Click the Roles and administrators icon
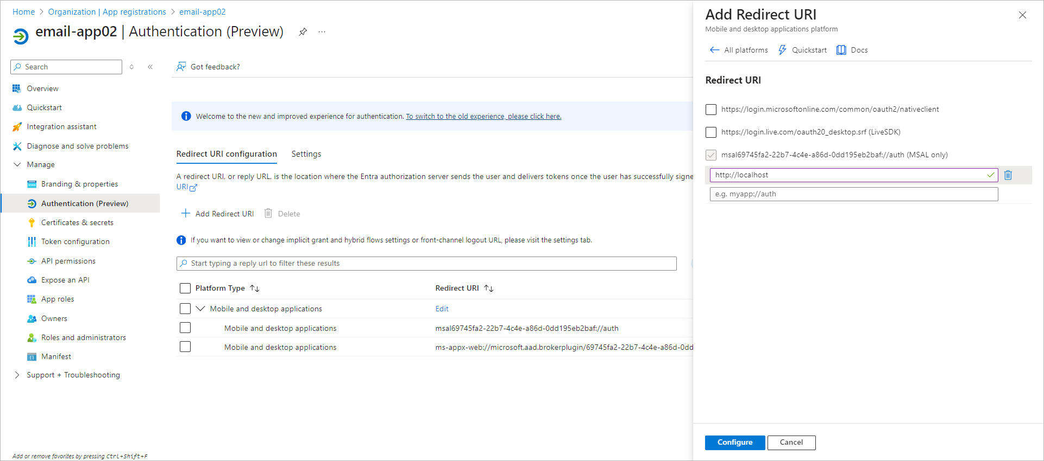The height and width of the screenshot is (461, 1044). (x=32, y=337)
